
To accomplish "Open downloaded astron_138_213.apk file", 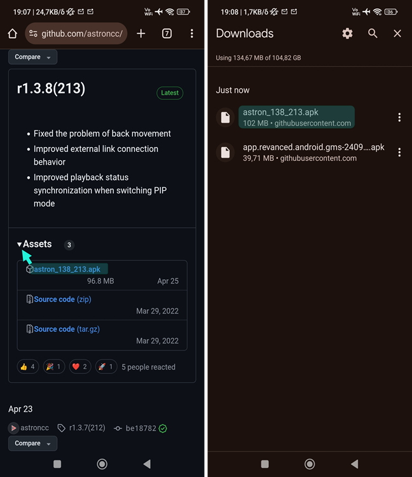I will coord(296,118).
